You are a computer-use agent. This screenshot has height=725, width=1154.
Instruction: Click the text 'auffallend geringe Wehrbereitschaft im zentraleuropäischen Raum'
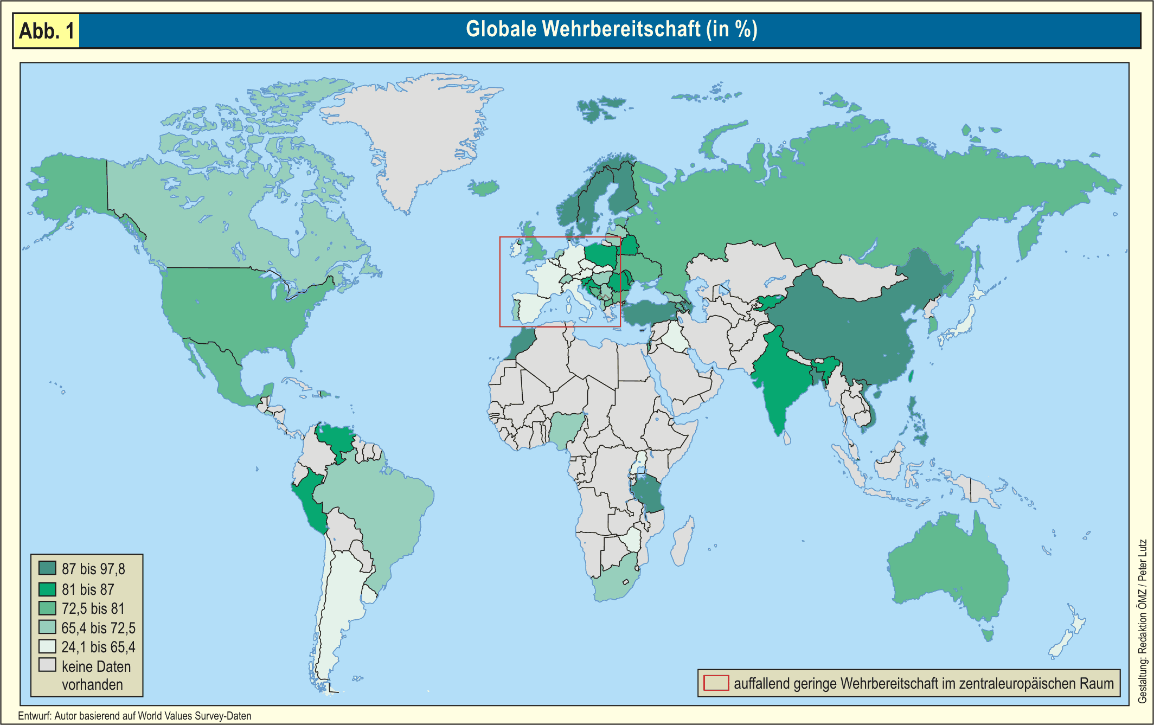click(924, 683)
